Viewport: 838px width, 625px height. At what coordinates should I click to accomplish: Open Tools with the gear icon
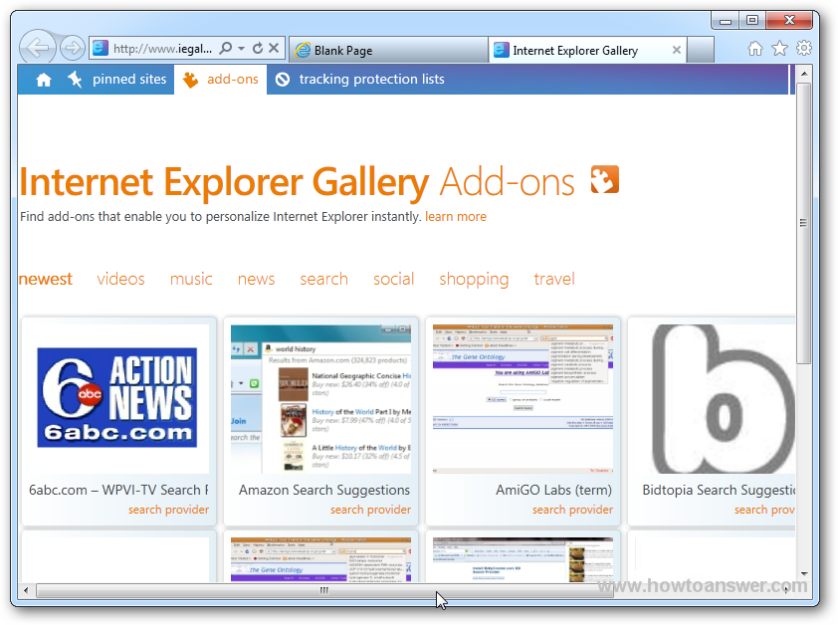(804, 49)
